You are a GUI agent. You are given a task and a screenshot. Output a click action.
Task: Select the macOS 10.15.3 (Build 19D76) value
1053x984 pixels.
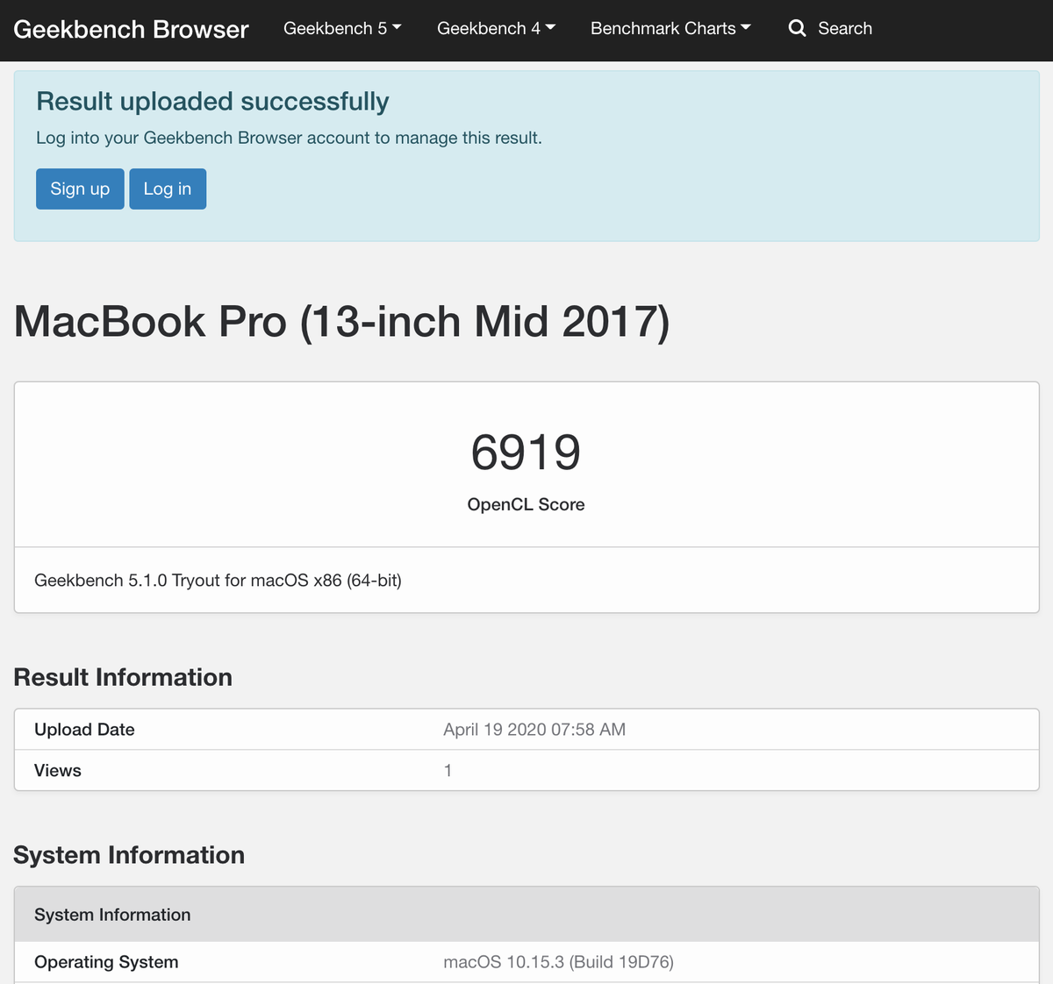558,962
